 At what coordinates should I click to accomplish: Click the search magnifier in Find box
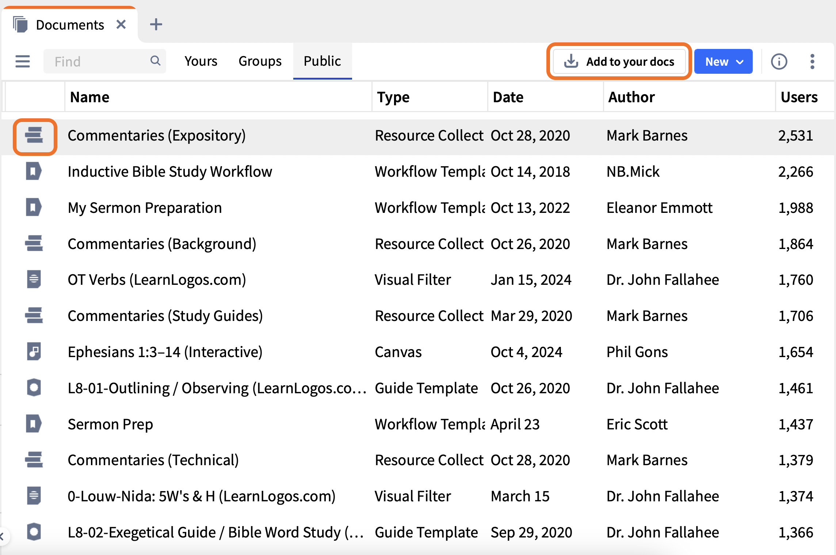(x=155, y=61)
